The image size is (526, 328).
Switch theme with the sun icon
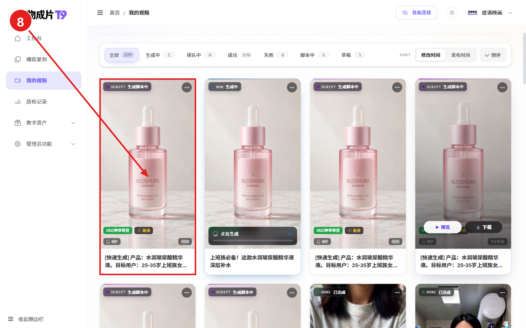click(x=452, y=13)
